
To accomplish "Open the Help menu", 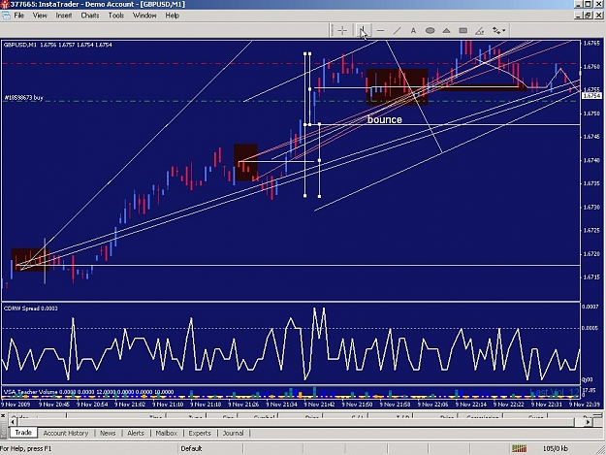I will coord(172,16).
